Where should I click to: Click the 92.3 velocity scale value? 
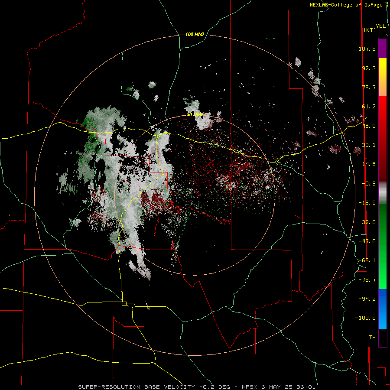pos(369,68)
